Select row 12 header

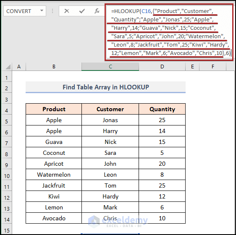point(7,196)
